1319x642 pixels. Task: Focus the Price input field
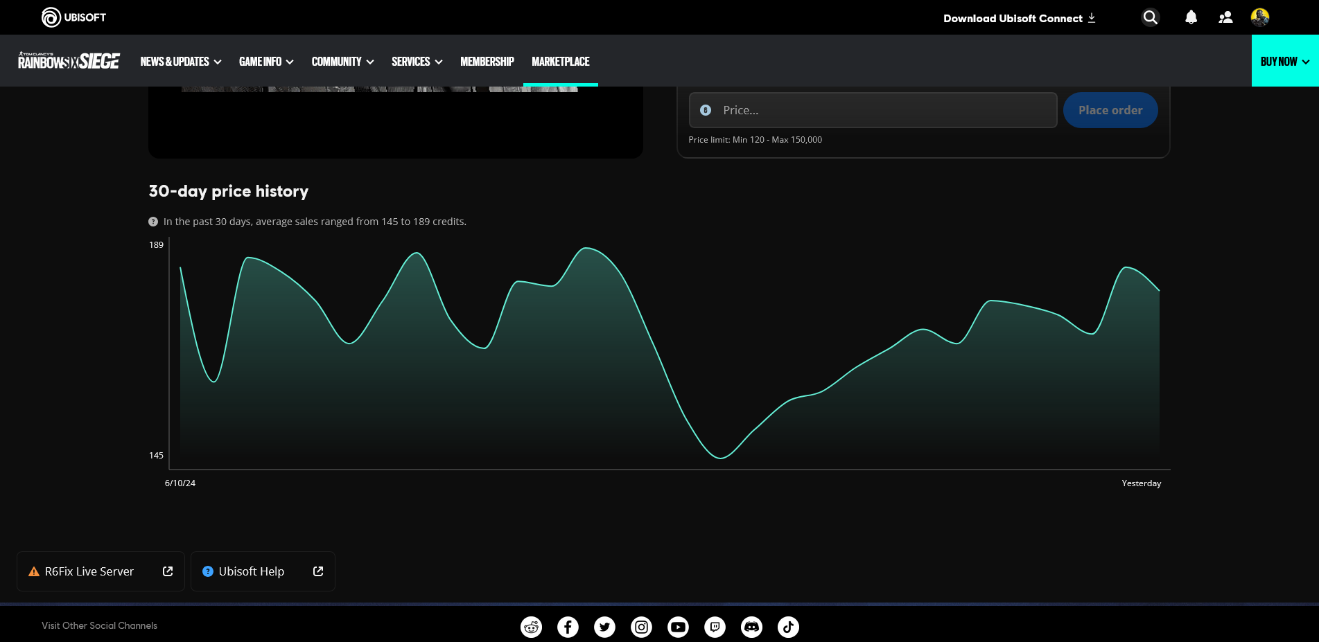(x=873, y=110)
